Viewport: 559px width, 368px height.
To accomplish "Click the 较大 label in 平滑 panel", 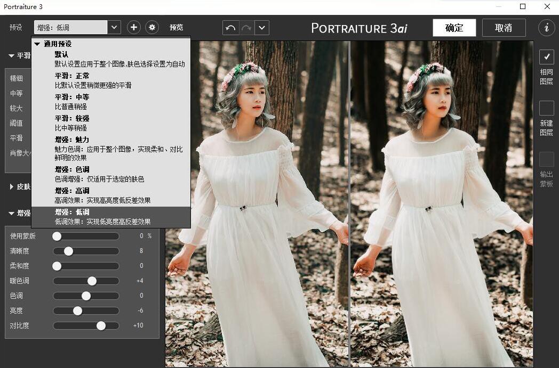I will (17, 108).
